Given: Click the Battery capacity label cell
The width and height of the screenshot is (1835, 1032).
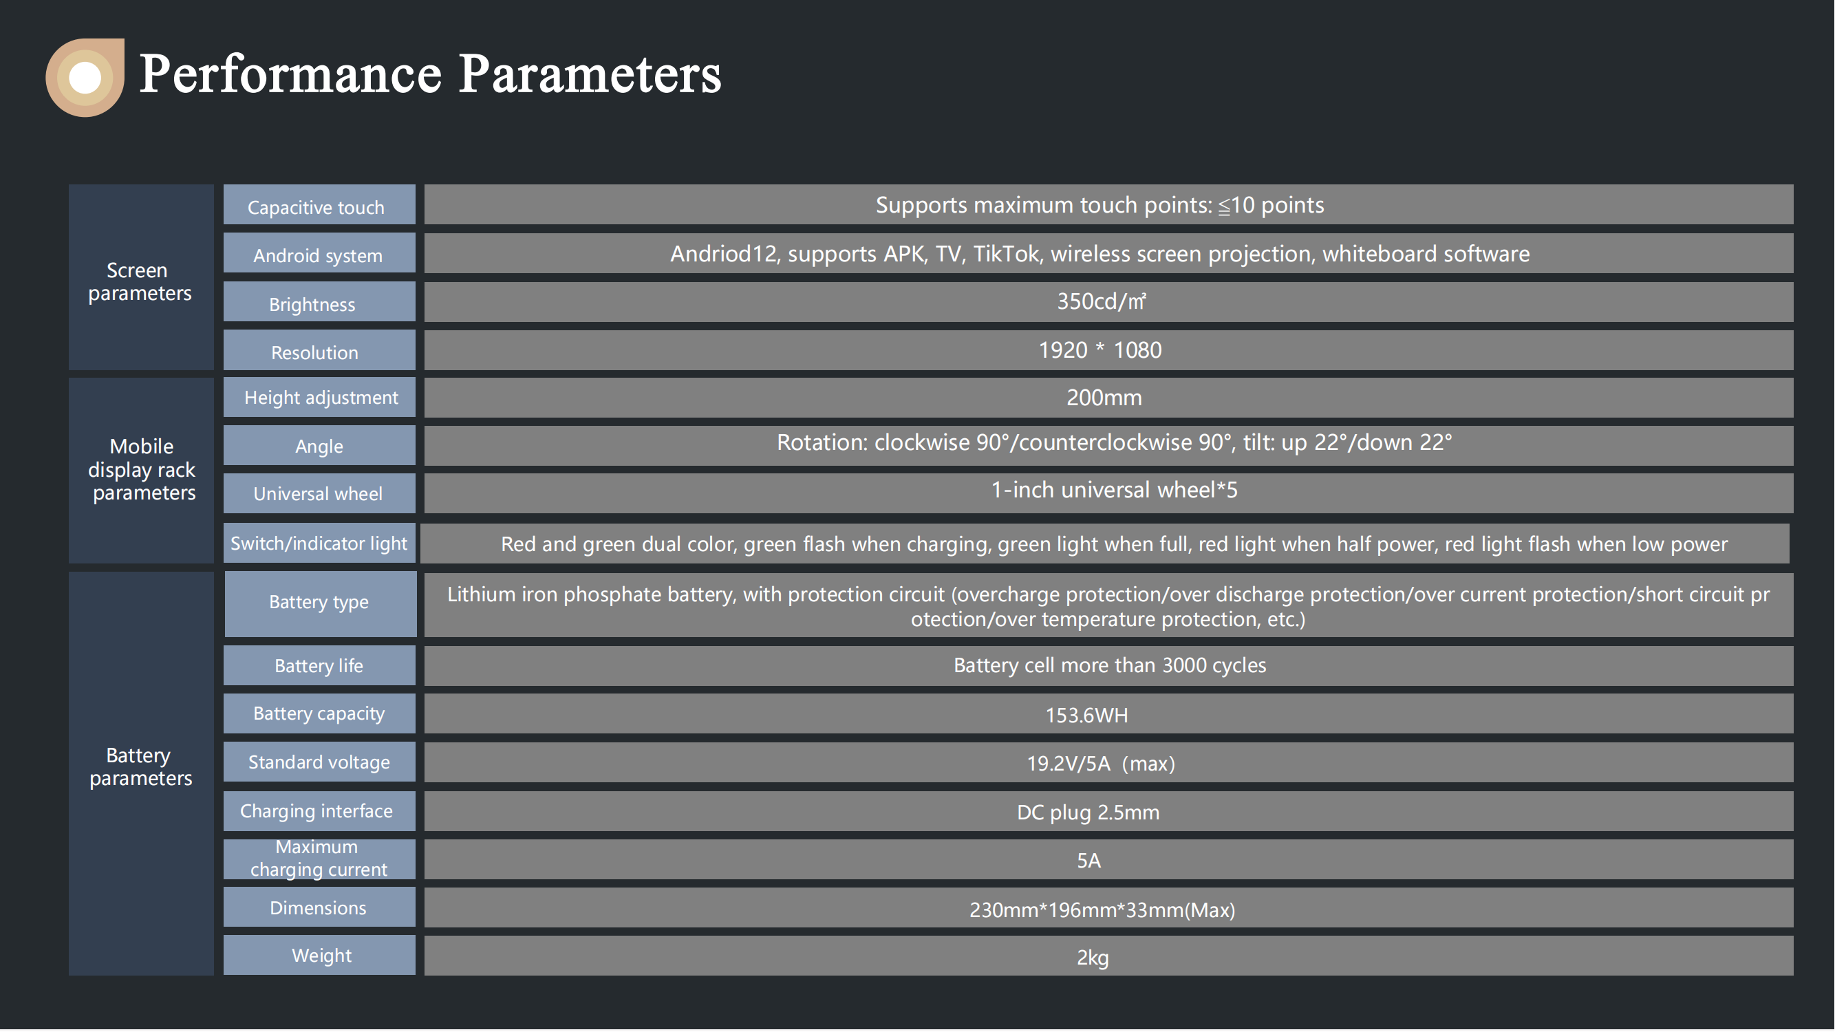Looking at the screenshot, I should (x=319, y=713).
